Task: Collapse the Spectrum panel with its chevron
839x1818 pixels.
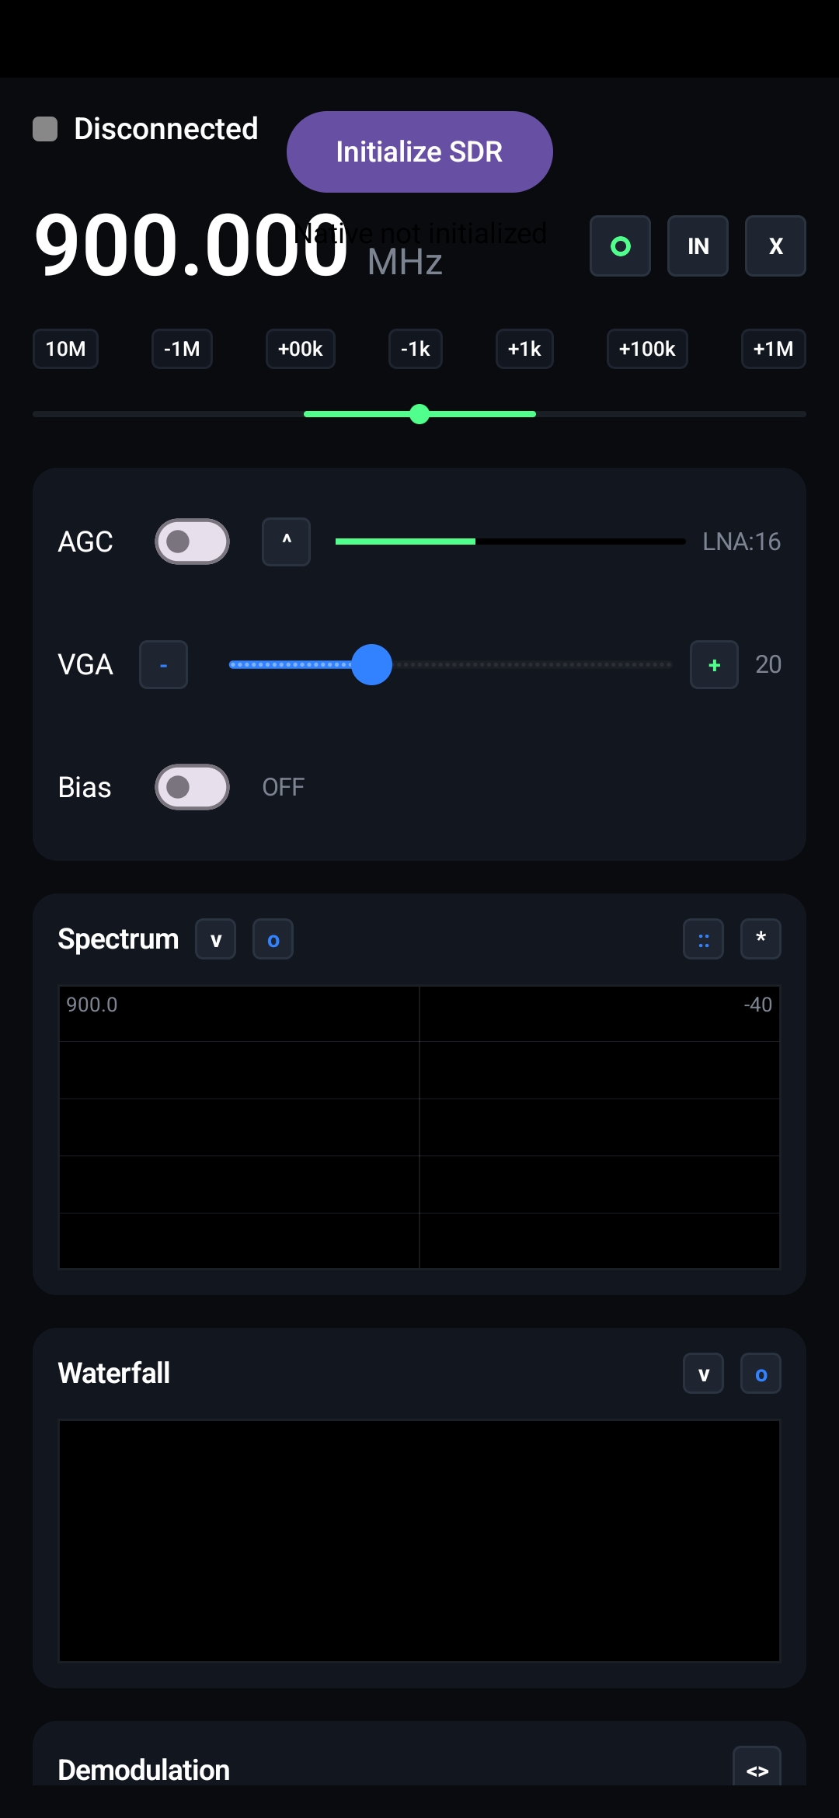Action: [215, 939]
